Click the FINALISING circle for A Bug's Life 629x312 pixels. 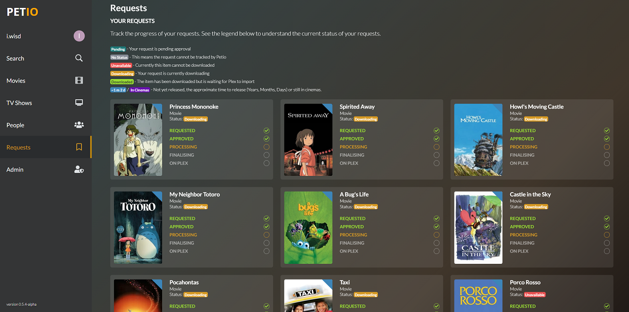pyautogui.click(x=436, y=243)
